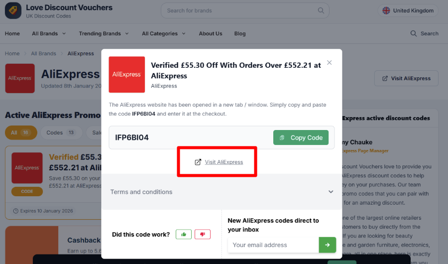Submit email with green arrow button
The height and width of the screenshot is (264, 448).
click(328, 245)
